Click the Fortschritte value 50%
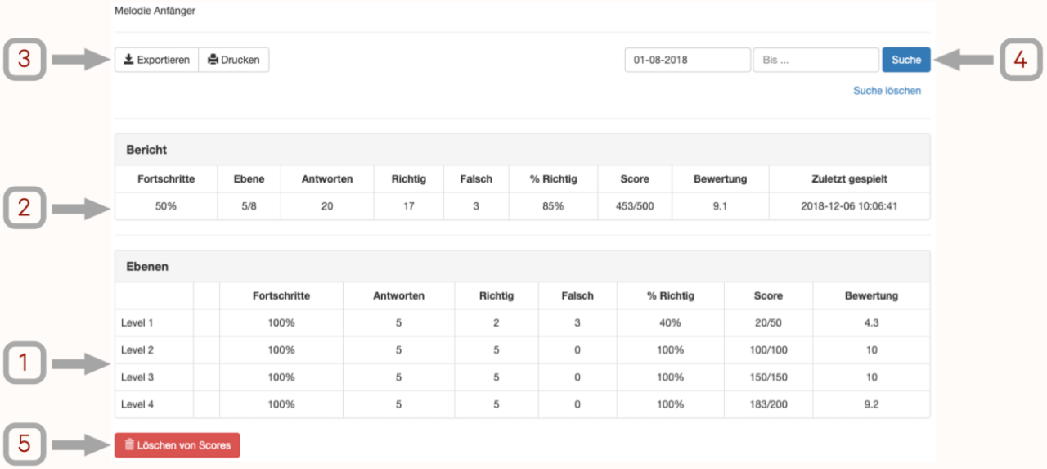This screenshot has height=469, width=1047. tap(166, 206)
